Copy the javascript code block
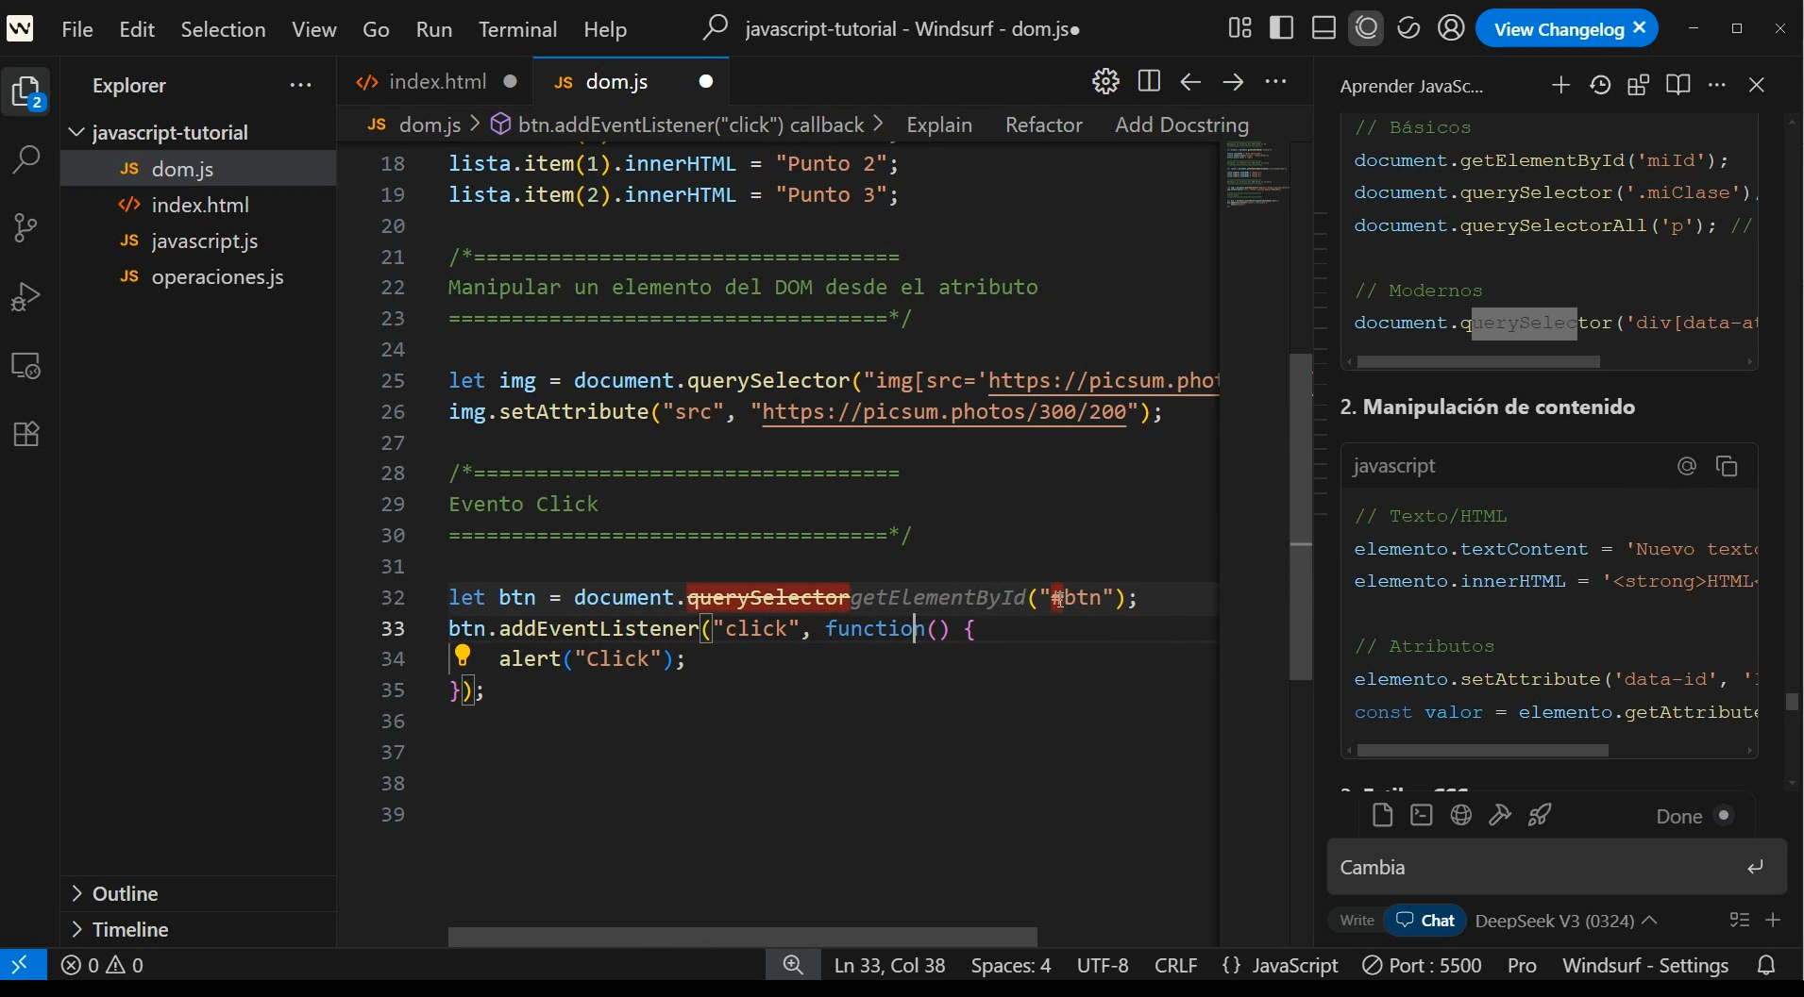 (1727, 466)
